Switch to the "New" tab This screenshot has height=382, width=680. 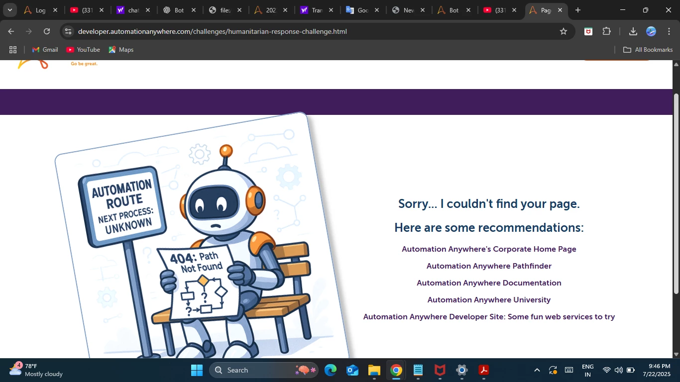click(x=407, y=10)
